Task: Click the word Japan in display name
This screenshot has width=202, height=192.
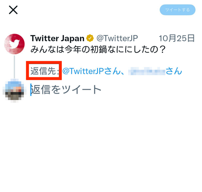Action: coord(73,39)
